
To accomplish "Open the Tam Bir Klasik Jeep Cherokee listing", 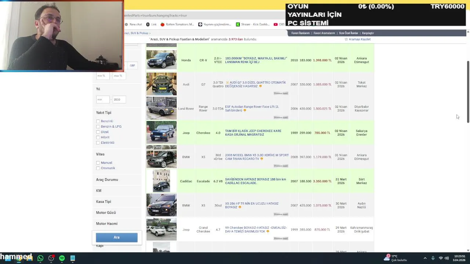I will pos(253,133).
